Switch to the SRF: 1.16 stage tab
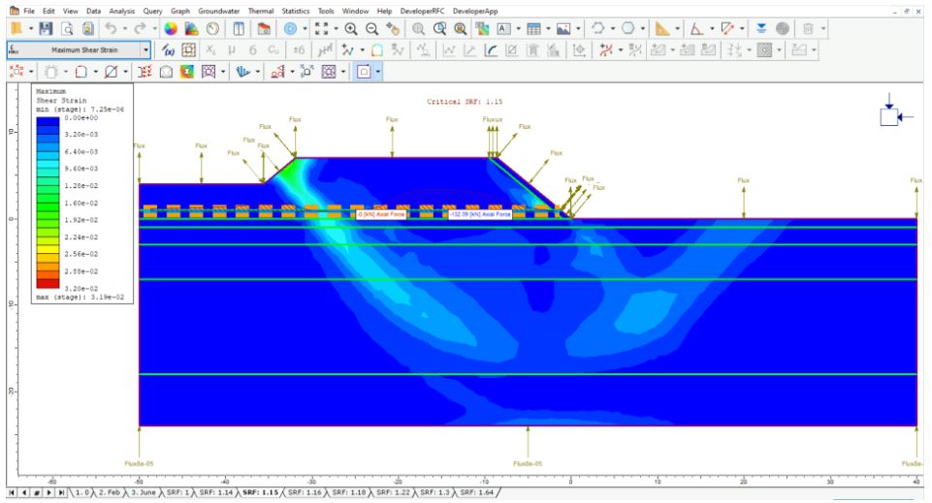Screen dimensions: 932x503 [305, 493]
